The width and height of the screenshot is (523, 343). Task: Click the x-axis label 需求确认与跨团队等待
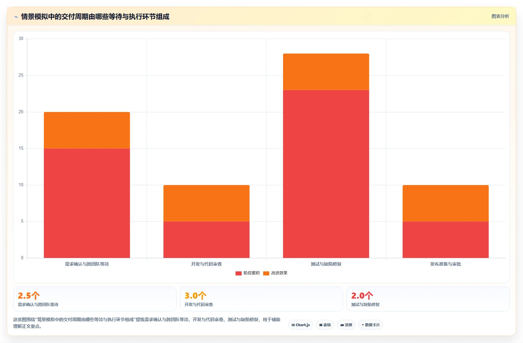(x=87, y=264)
